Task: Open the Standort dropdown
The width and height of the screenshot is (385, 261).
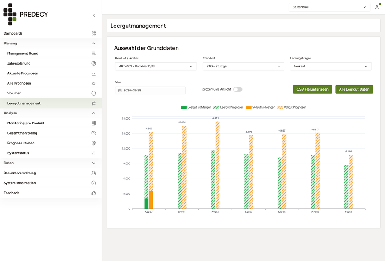Action: (x=243, y=67)
